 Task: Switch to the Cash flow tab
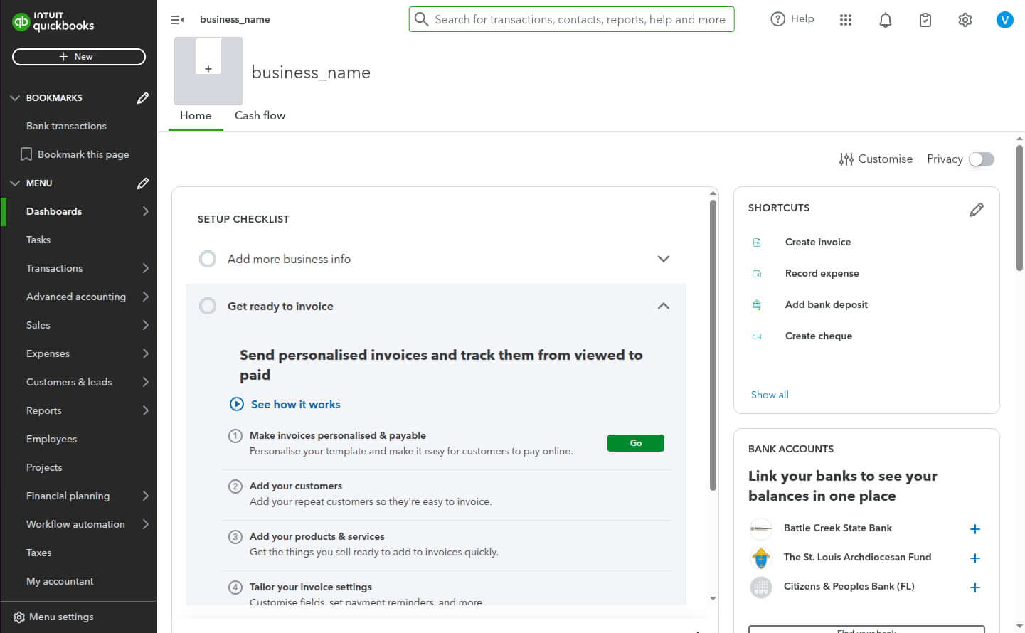[260, 115]
